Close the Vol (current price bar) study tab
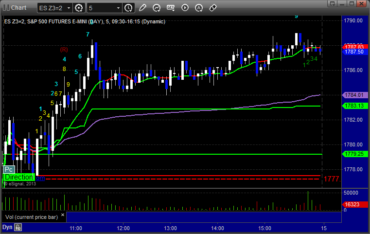This screenshot has height=234, width=370. (63, 215)
